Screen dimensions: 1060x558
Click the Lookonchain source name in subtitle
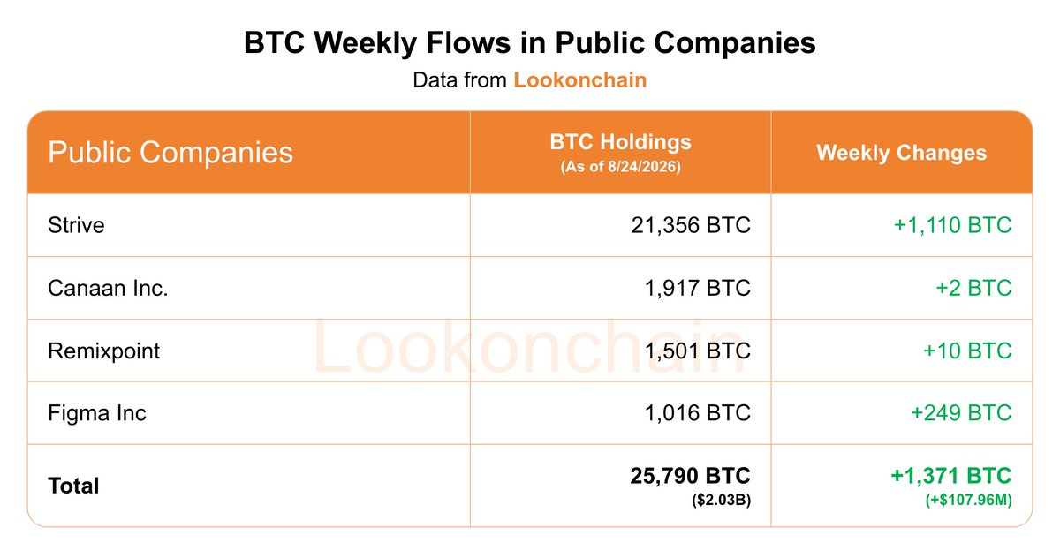pyautogui.click(x=580, y=79)
